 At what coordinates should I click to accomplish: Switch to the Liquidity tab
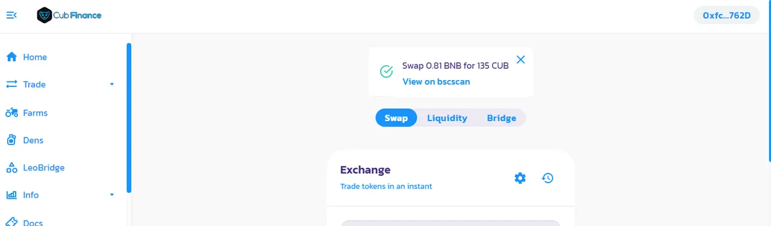pos(447,118)
